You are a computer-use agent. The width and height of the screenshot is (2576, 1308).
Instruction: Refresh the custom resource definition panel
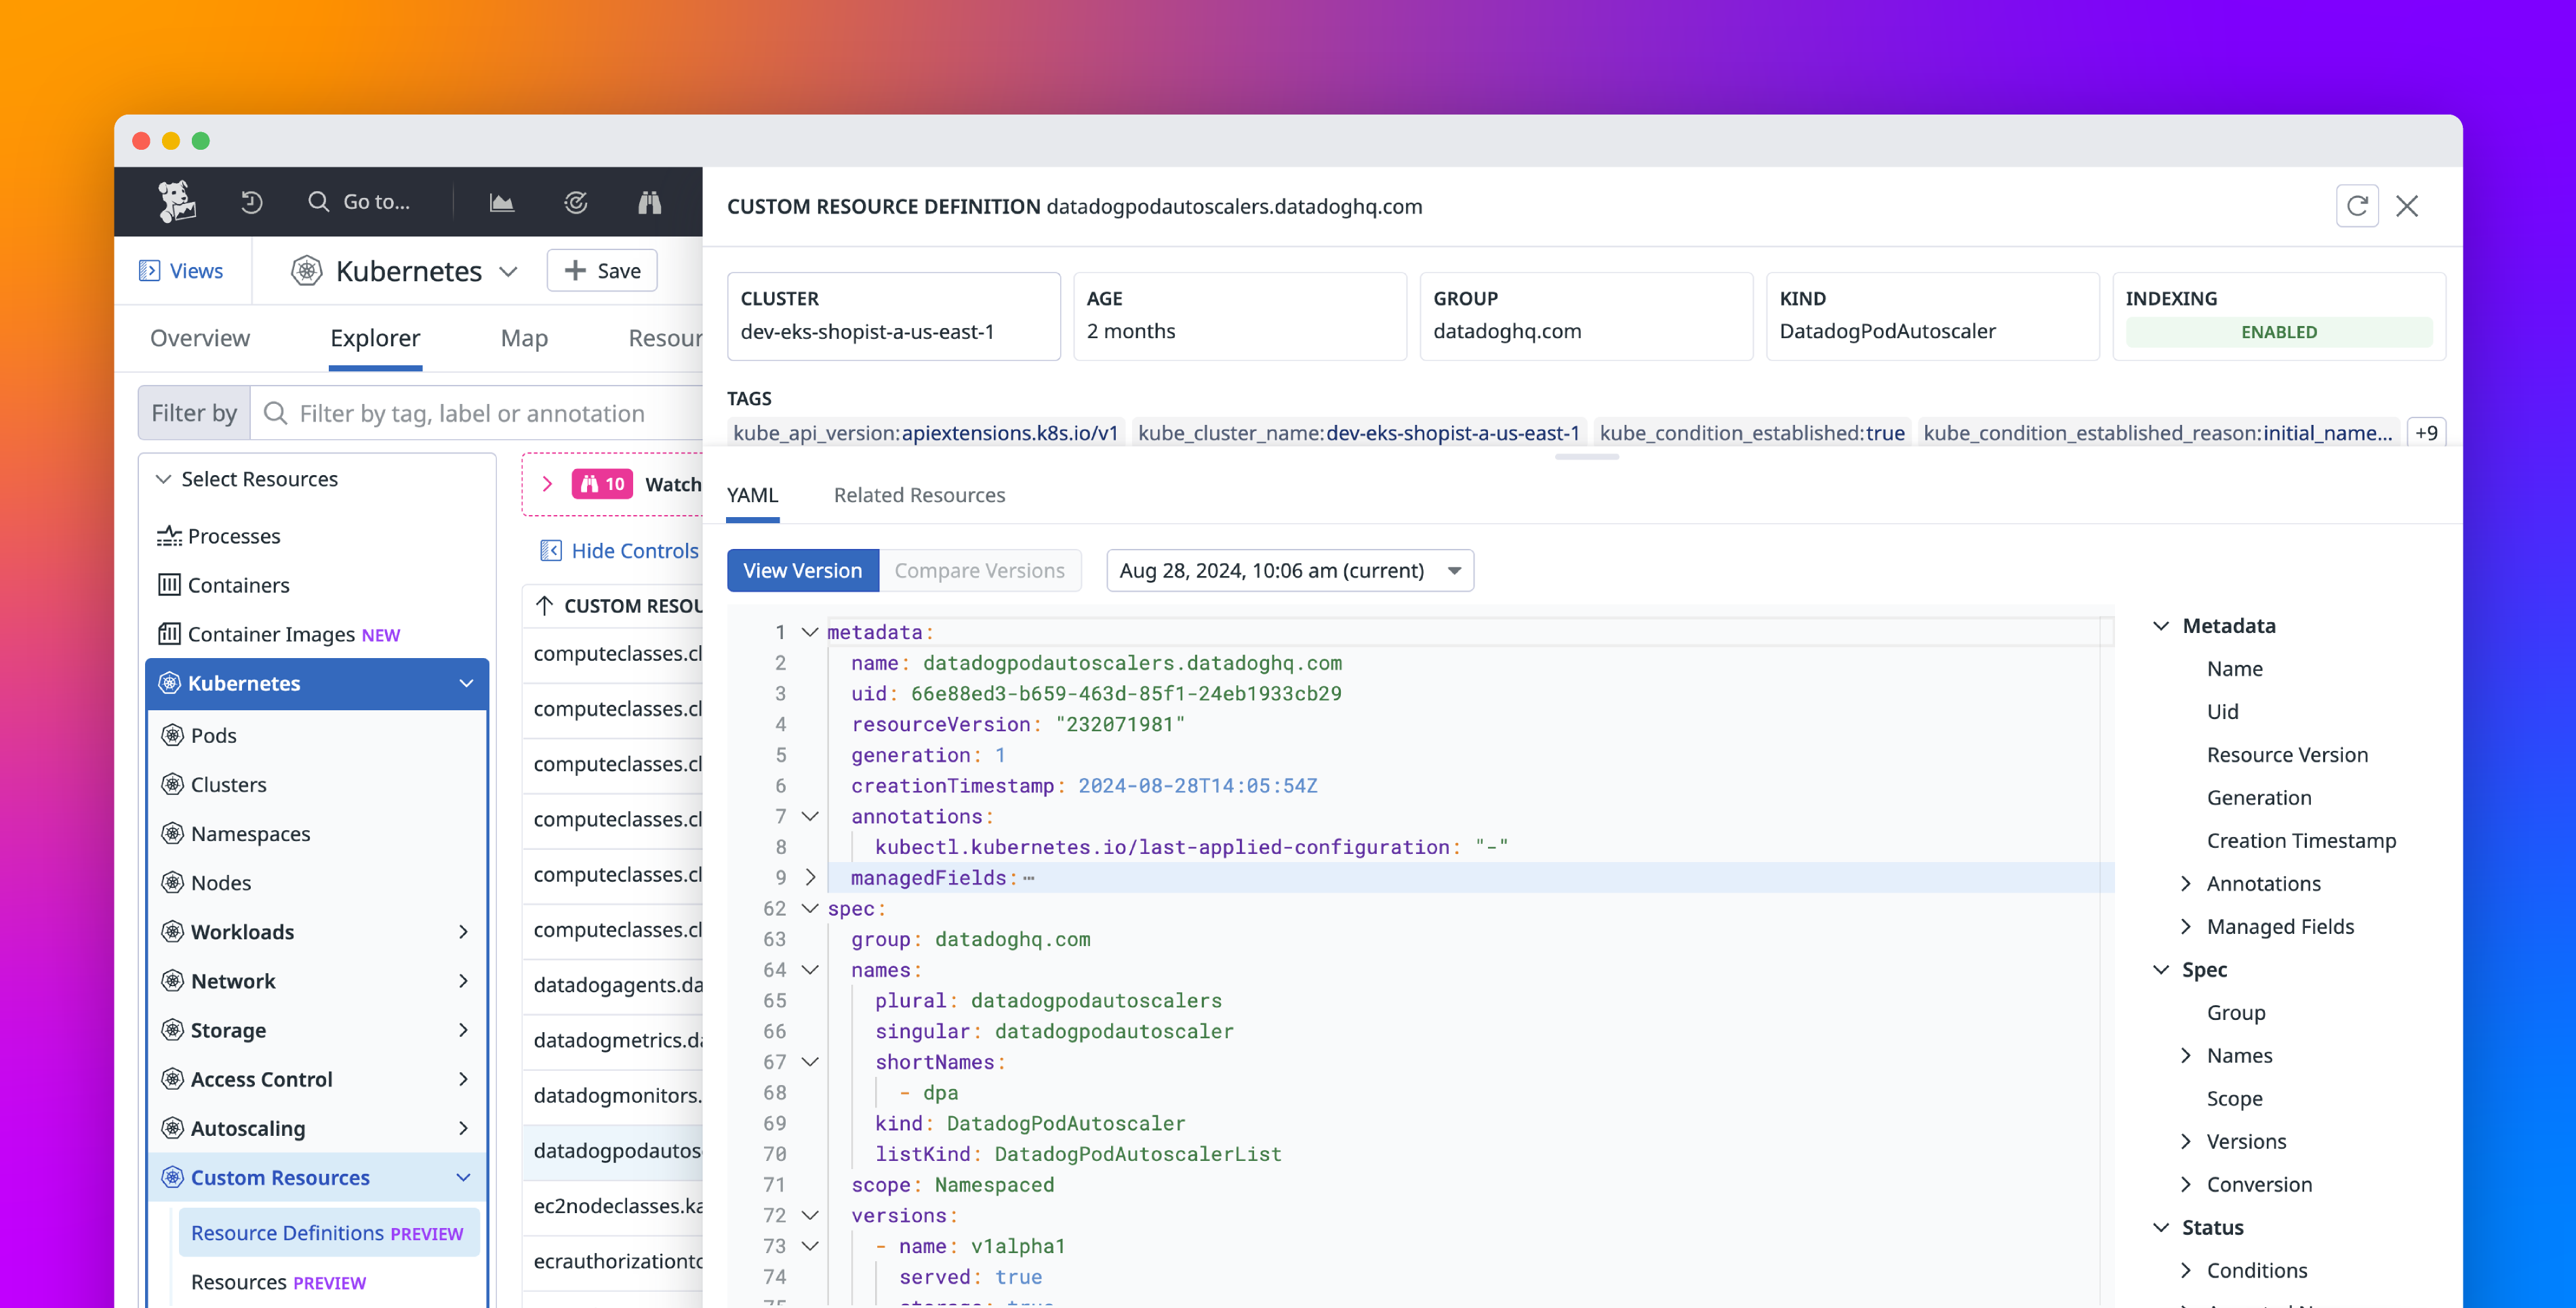[2357, 206]
